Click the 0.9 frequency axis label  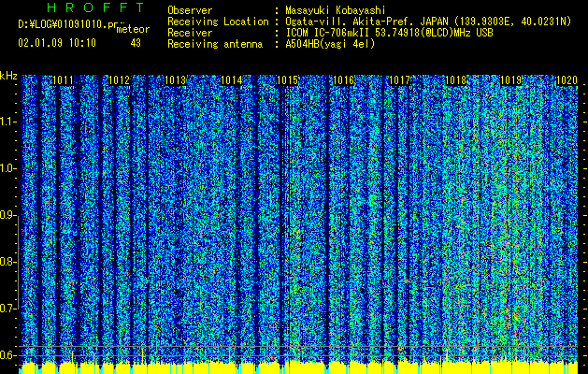tap(7, 215)
